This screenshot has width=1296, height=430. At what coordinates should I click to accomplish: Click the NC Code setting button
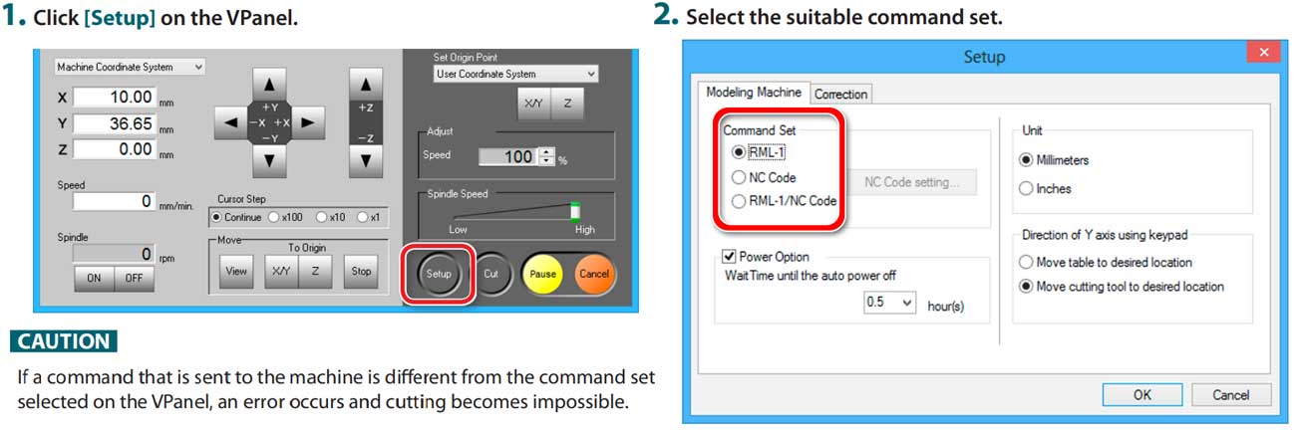point(912,182)
